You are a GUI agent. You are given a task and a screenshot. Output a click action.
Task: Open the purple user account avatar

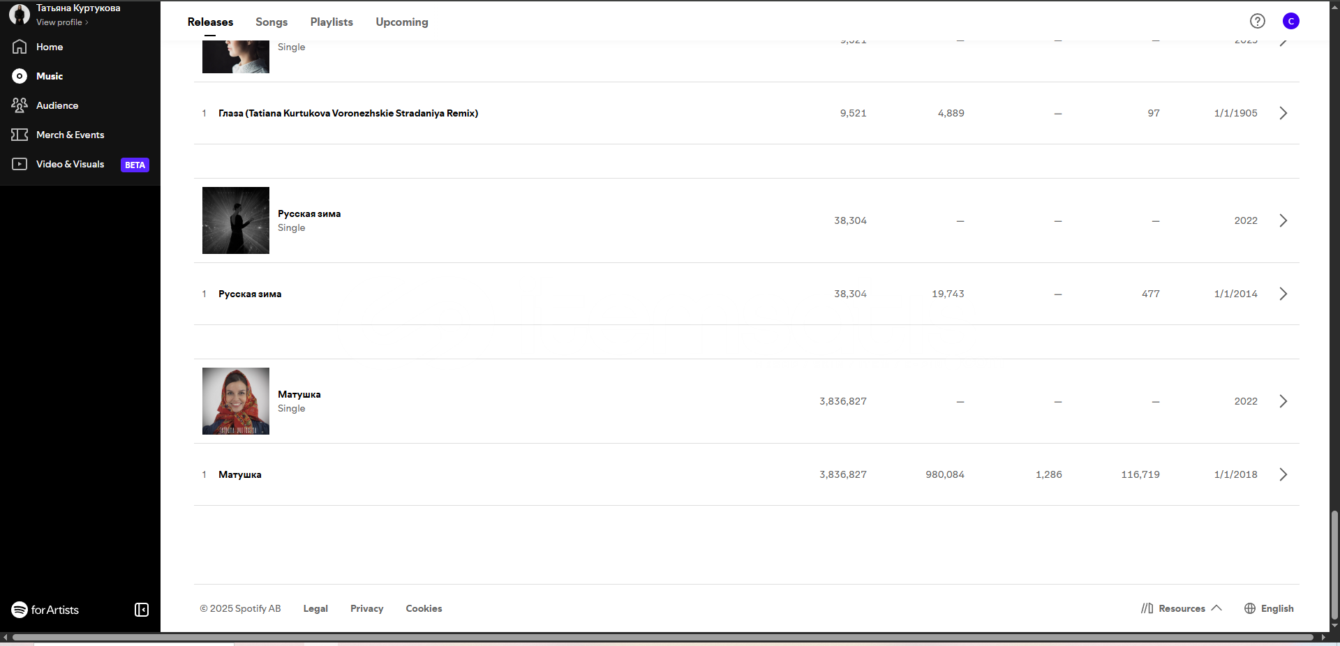click(1290, 21)
